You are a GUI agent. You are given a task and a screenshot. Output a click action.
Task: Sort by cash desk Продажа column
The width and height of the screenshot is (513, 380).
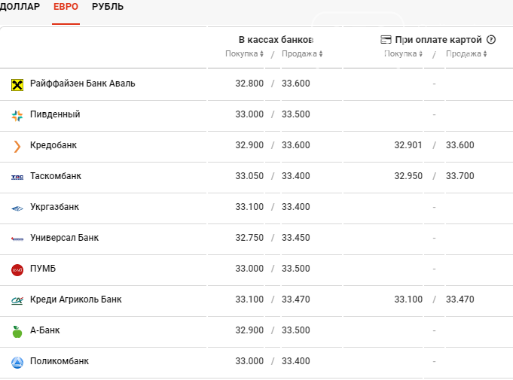[x=301, y=54]
